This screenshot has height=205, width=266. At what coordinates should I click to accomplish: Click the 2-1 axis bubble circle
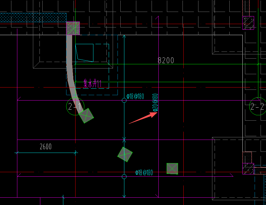coord(75,106)
